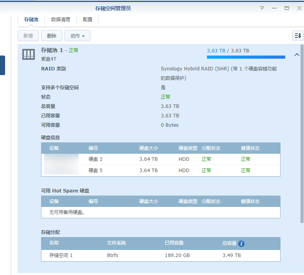
Task: Click the Btrfs file system cell
Action: click(112, 255)
